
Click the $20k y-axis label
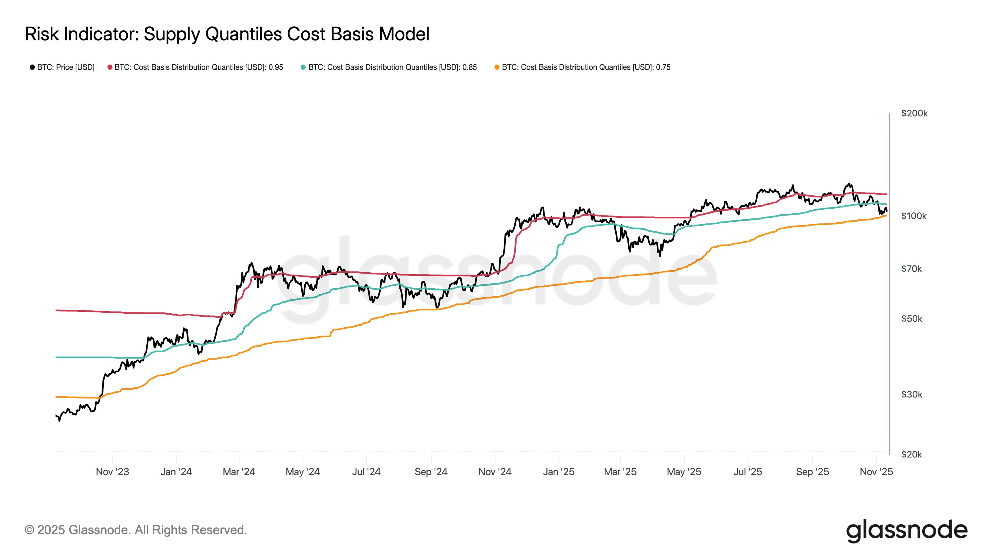click(911, 454)
